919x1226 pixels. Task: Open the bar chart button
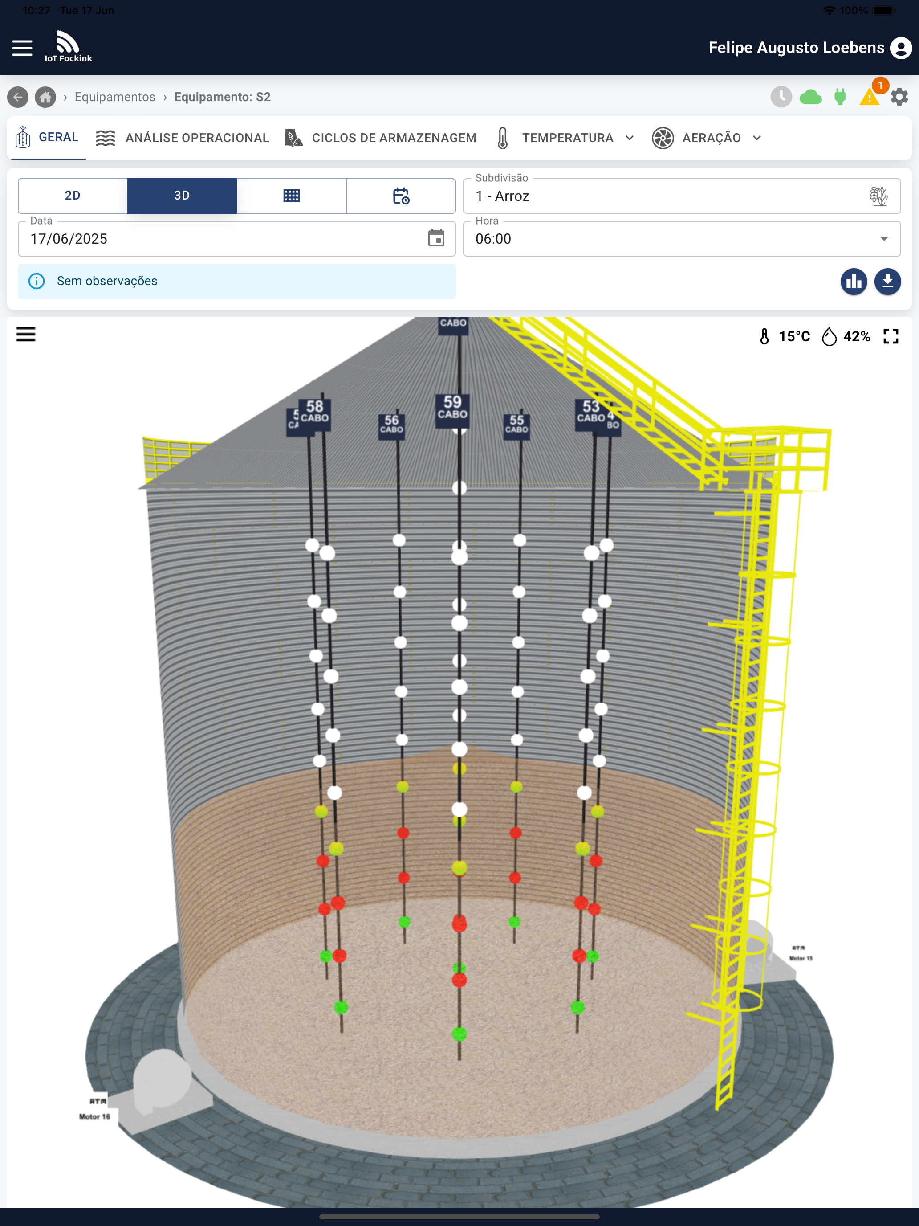pyautogui.click(x=854, y=282)
